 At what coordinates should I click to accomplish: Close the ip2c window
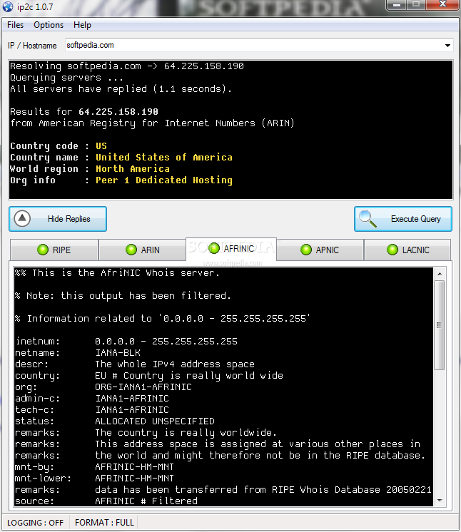(x=442, y=4)
